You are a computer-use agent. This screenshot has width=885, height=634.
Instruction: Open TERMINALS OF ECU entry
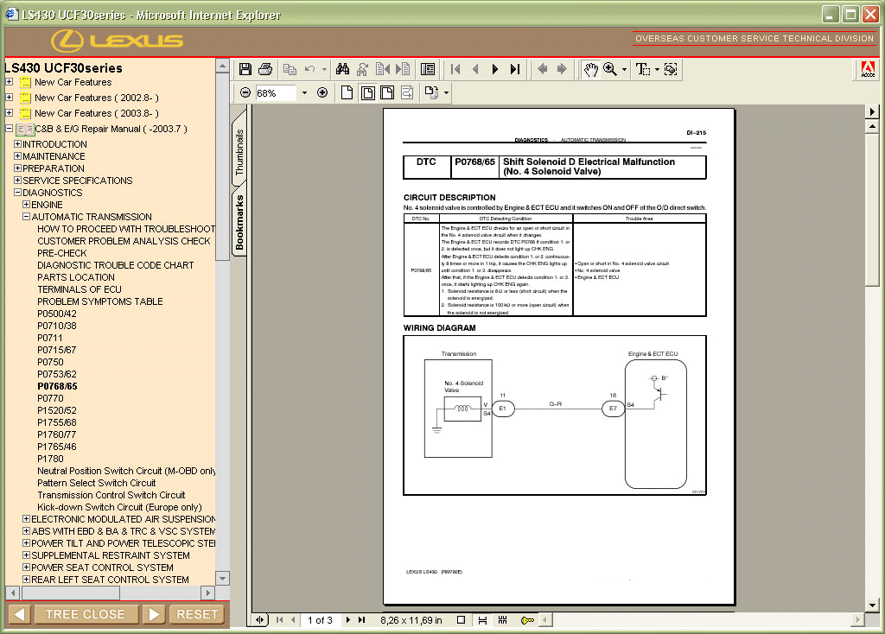coord(79,289)
